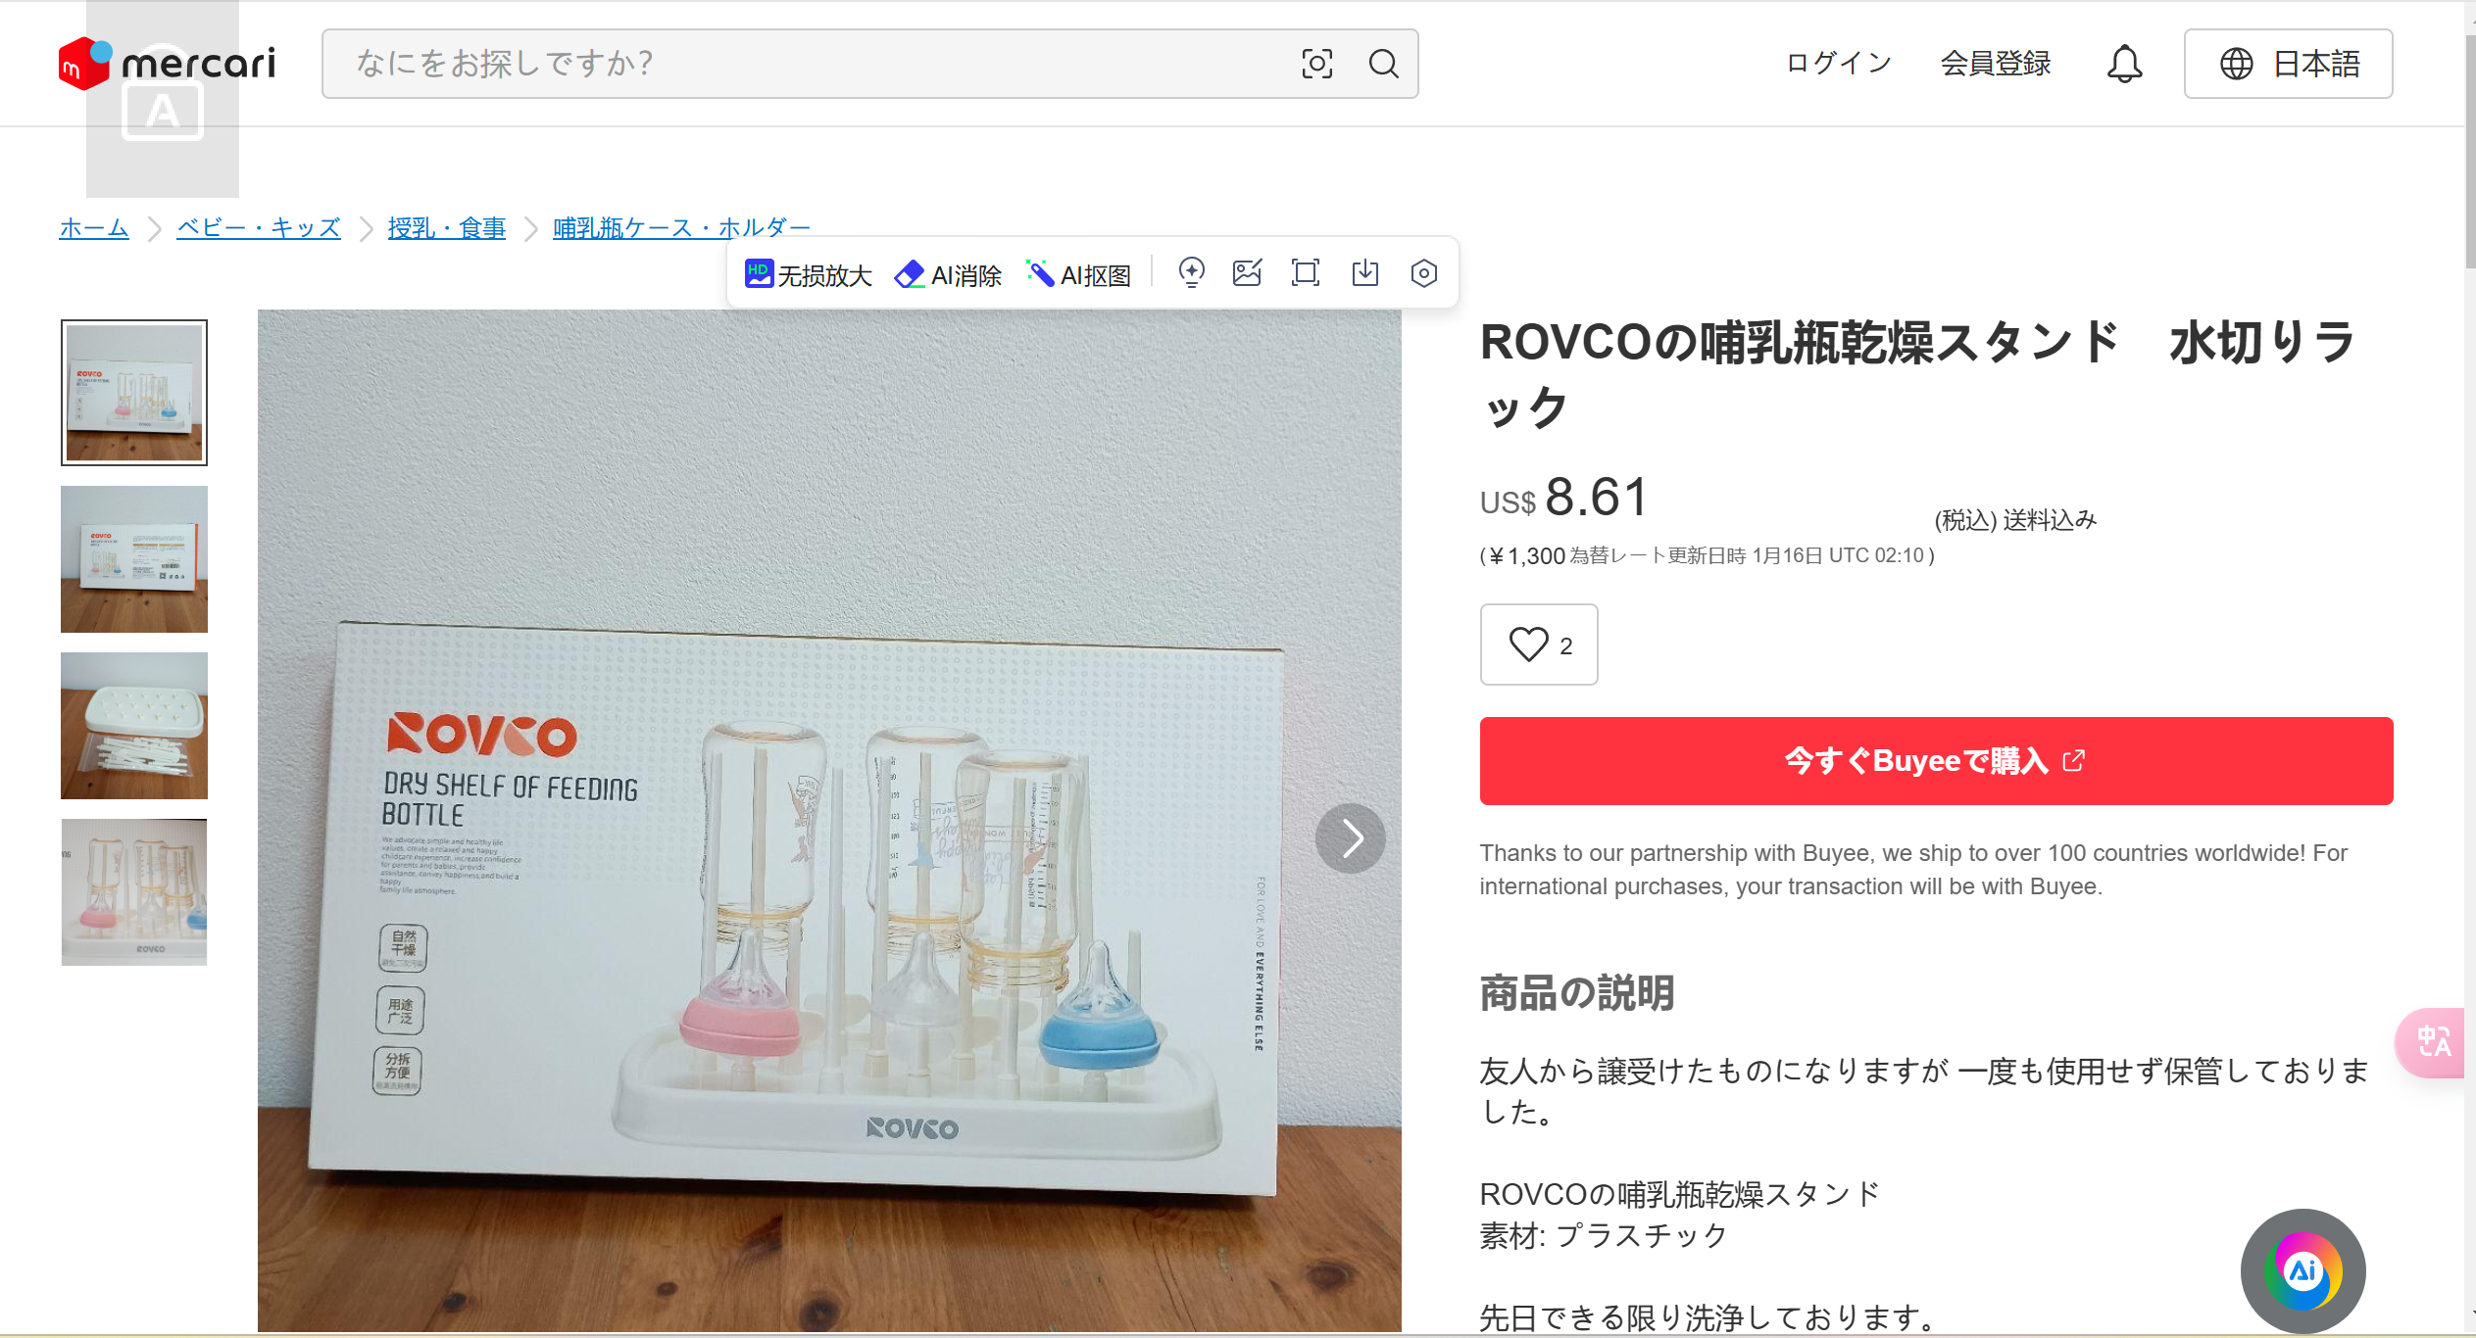Show next product image with arrow
This screenshot has width=2476, height=1338.
click(1351, 838)
